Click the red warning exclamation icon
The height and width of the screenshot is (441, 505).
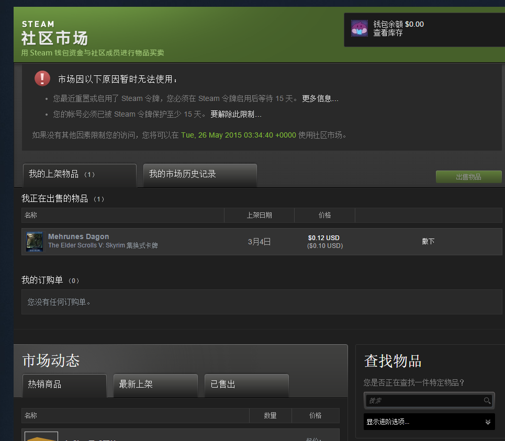click(42, 78)
